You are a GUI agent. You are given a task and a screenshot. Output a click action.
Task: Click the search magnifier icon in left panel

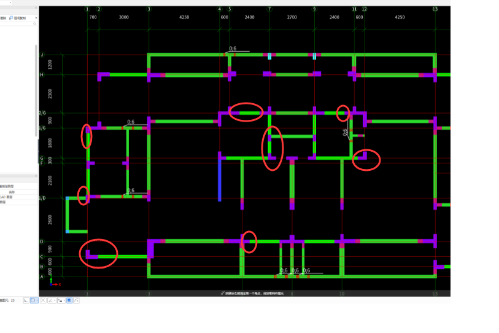(x=34, y=23)
